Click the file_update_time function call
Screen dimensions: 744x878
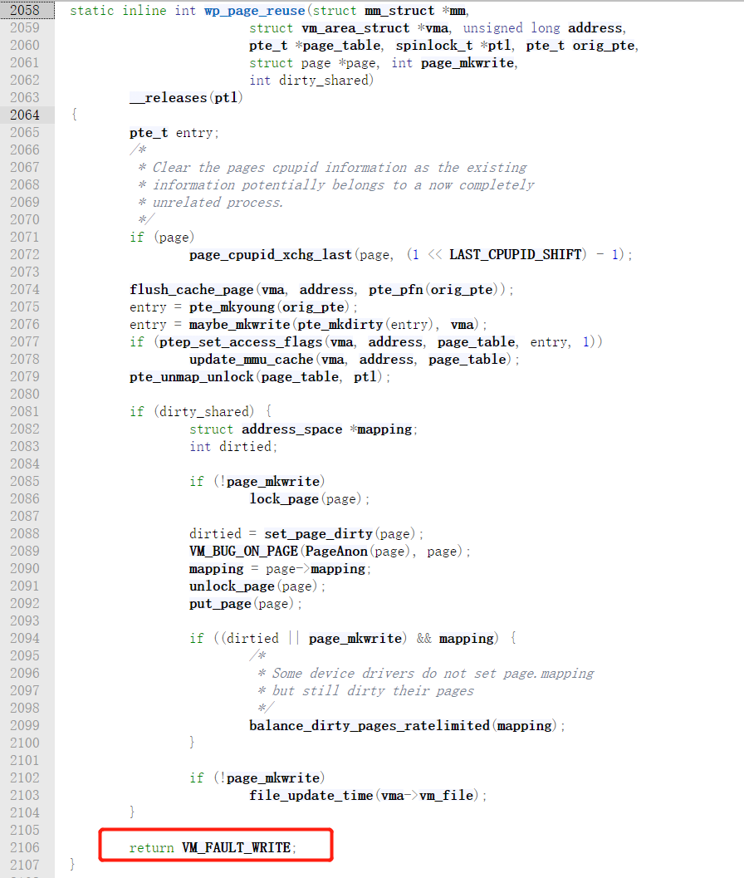pyautogui.click(x=311, y=795)
